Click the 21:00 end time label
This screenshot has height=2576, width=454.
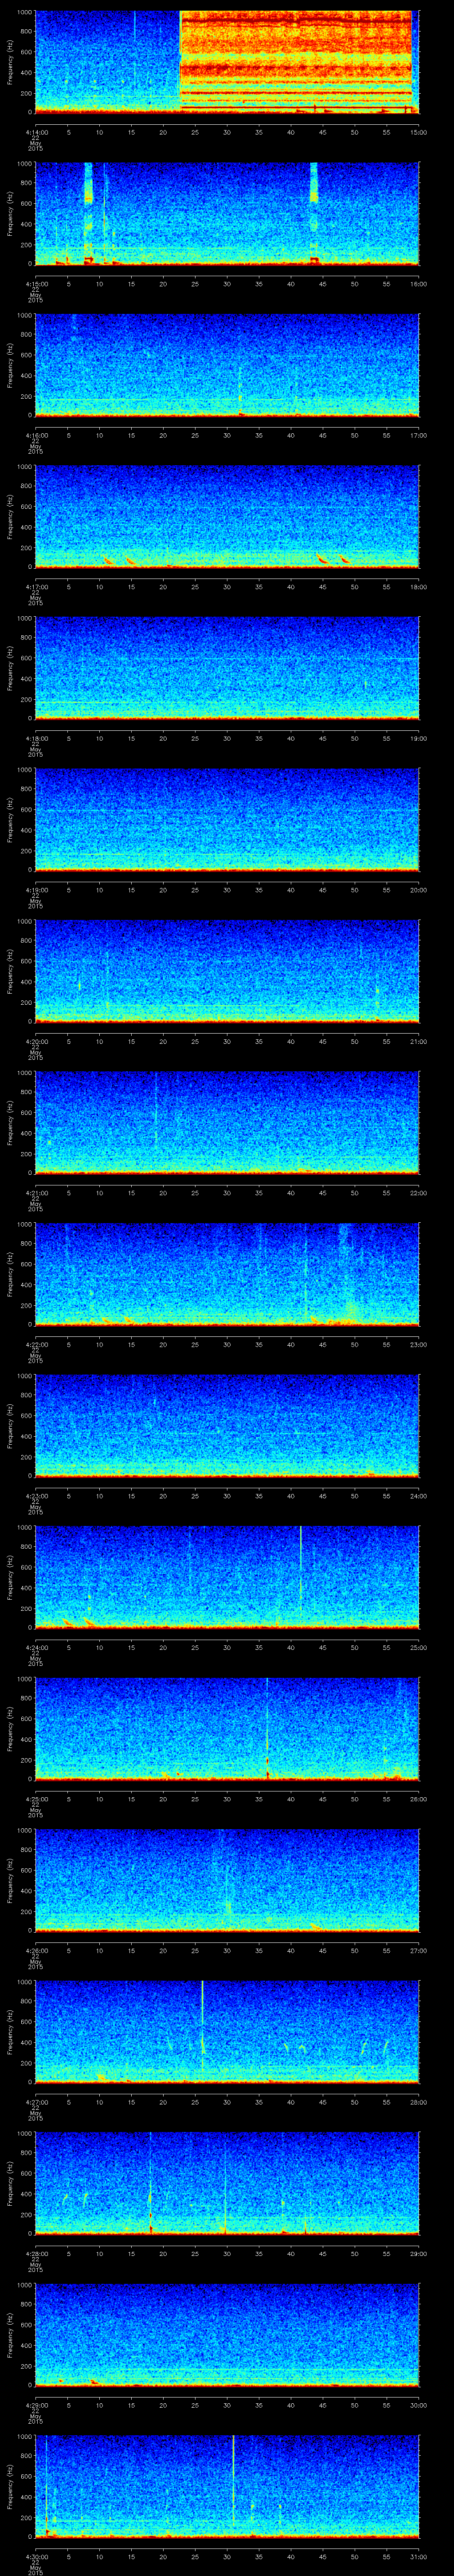coord(418,1041)
